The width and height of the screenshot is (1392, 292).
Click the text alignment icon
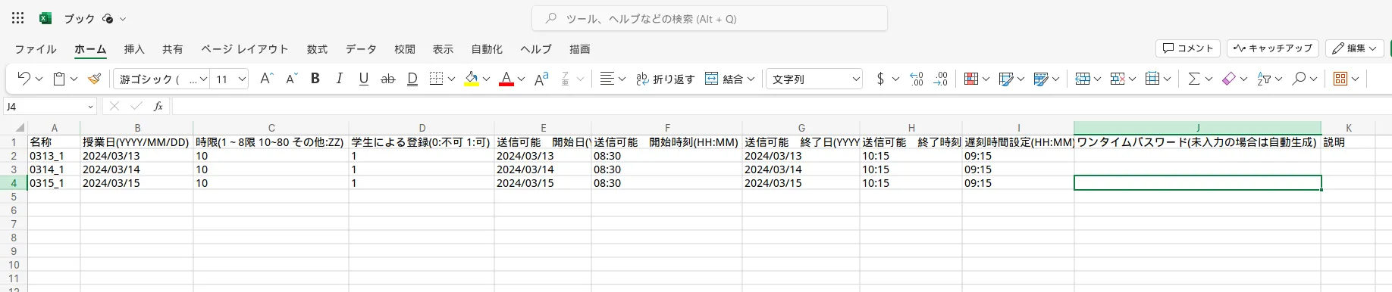607,79
